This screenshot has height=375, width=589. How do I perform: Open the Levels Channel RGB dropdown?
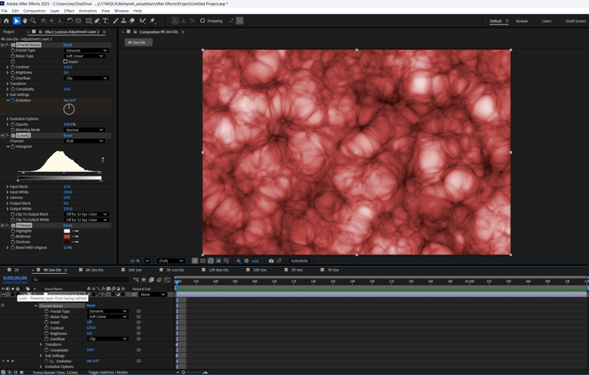click(84, 141)
